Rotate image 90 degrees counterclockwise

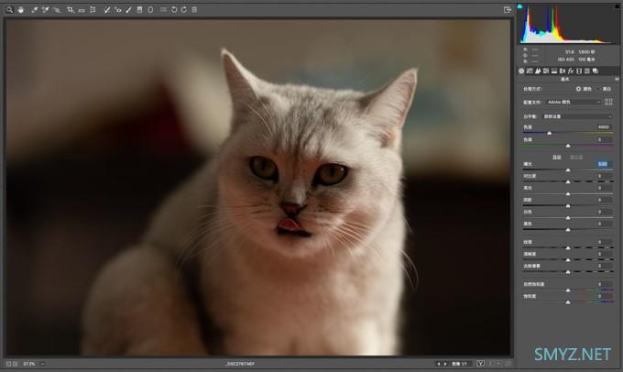coord(174,9)
